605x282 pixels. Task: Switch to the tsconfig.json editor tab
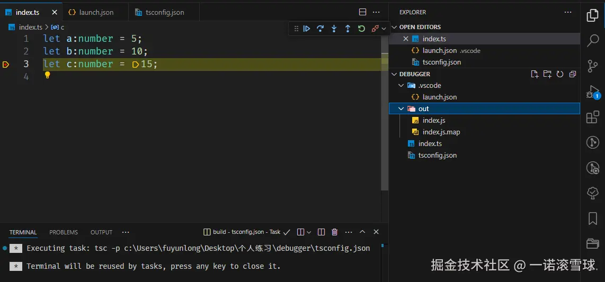pyautogui.click(x=164, y=12)
